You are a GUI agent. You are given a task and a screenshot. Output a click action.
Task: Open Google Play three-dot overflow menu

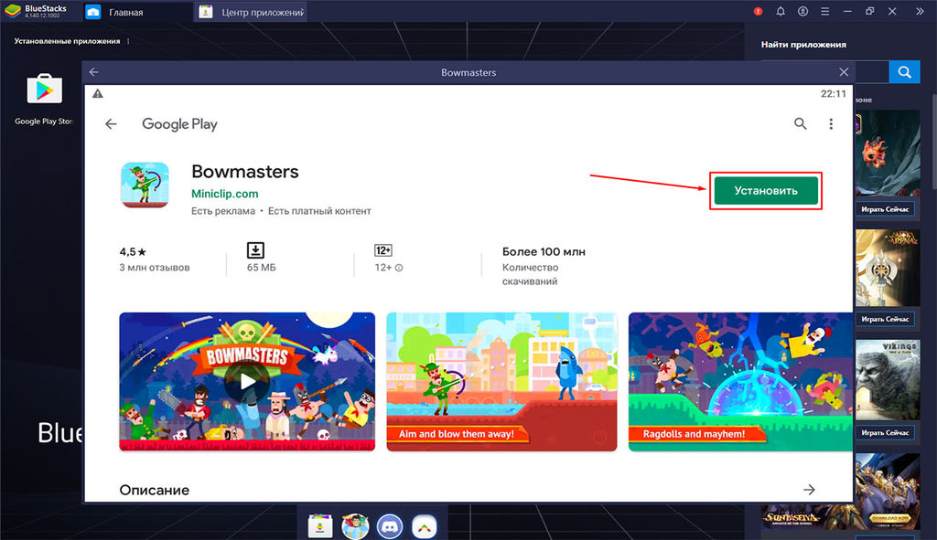pyautogui.click(x=831, y=124)
